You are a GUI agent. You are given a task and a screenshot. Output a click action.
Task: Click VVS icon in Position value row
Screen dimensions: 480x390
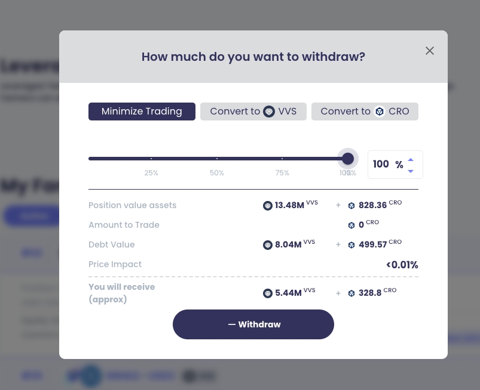[268, 206]
